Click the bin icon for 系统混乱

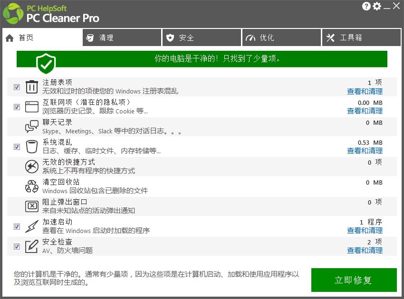(32, 146)
